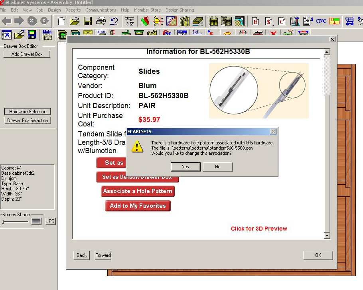The height and width of the screenshot is (290, 363).
Task: Click the JPG button
Action: pos(51,221)
